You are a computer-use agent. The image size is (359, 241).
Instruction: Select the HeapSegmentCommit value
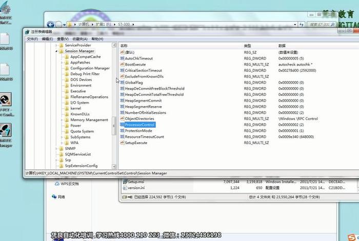click(x=143, y=101)
